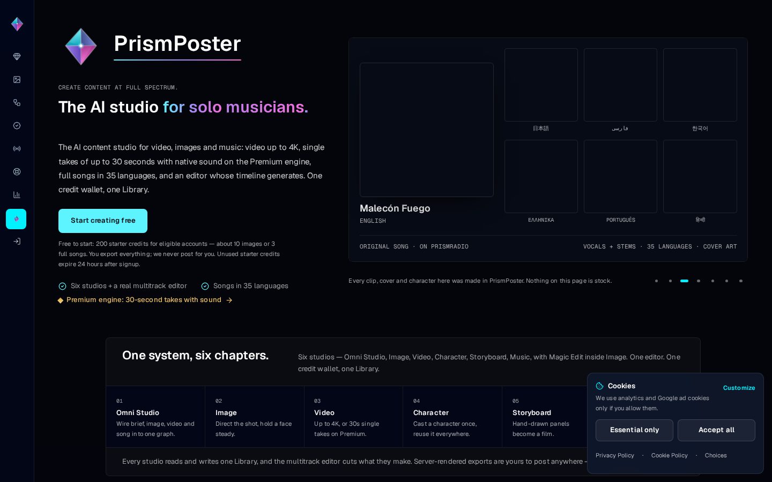
Task: Go to the second carousel dot
Action: point(670,281)
